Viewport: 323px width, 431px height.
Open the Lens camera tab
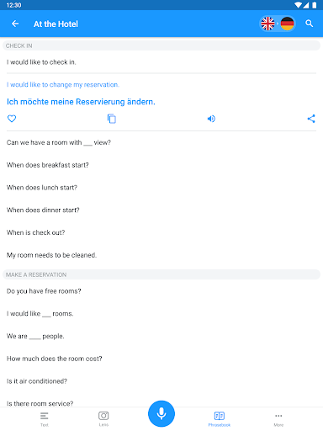[x=103, y=418]
